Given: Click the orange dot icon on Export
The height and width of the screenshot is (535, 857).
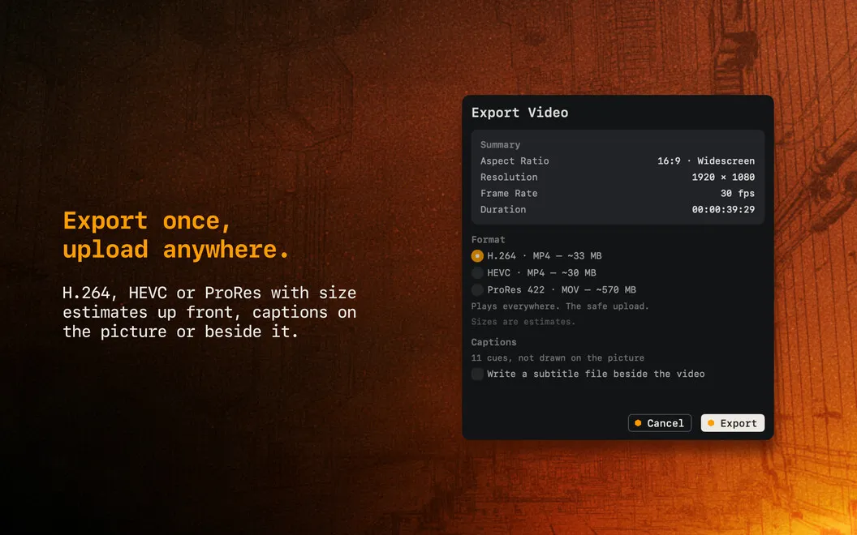Looking at the screenshot, I should tap(711, 423).
